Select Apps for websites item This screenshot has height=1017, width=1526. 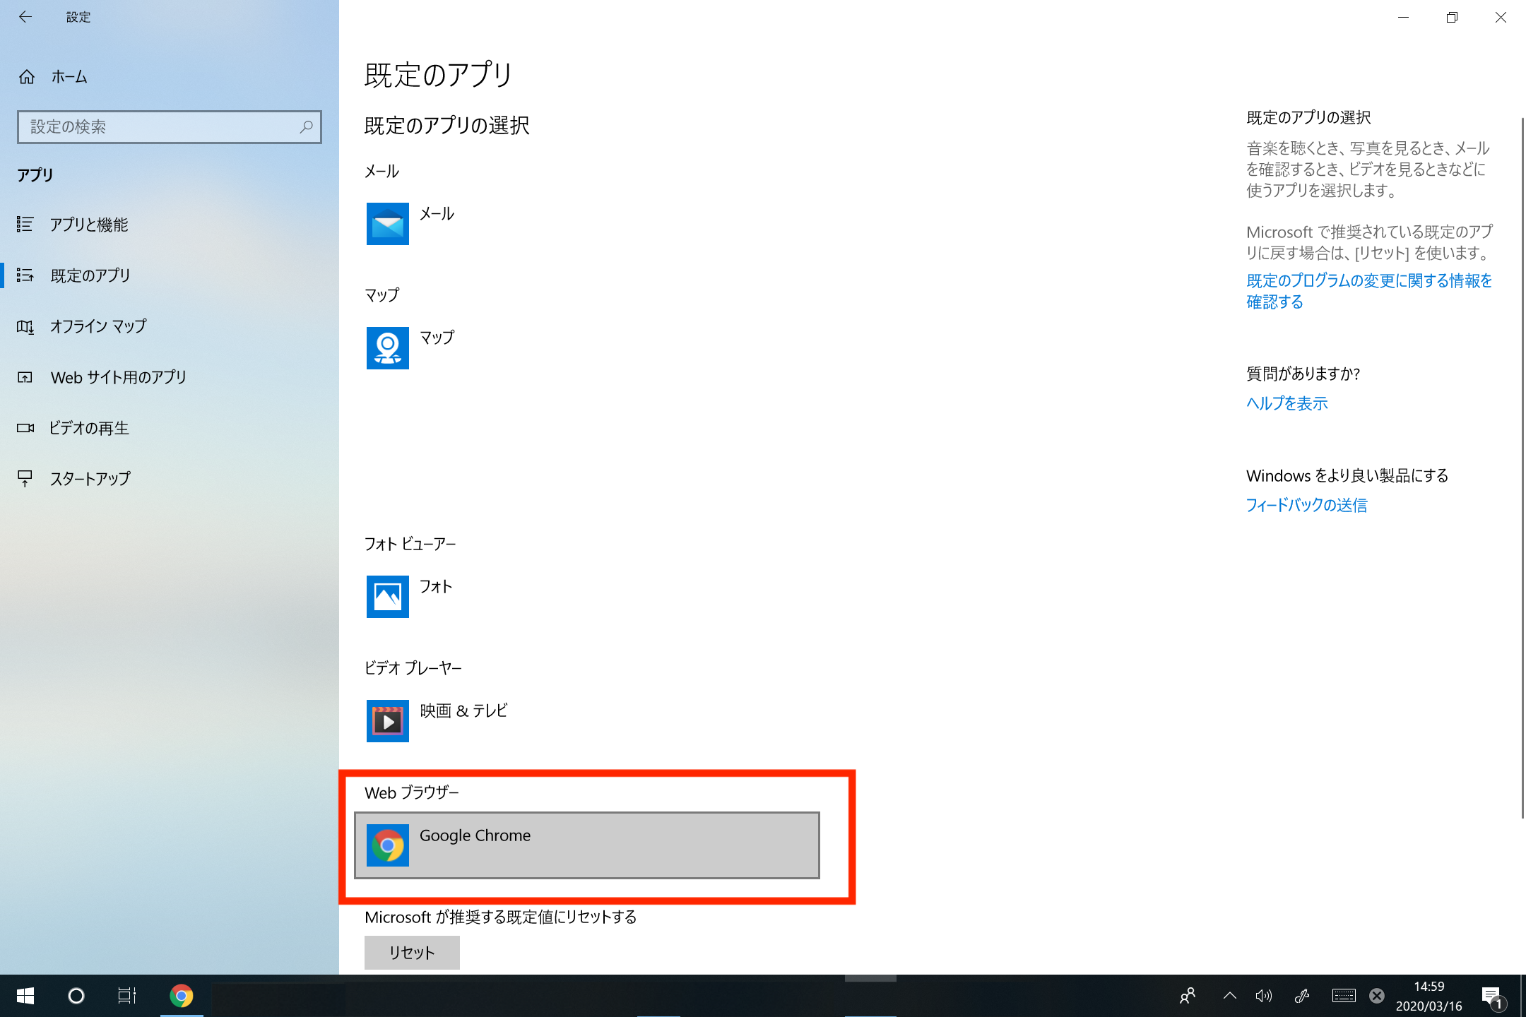click(118, 377)
